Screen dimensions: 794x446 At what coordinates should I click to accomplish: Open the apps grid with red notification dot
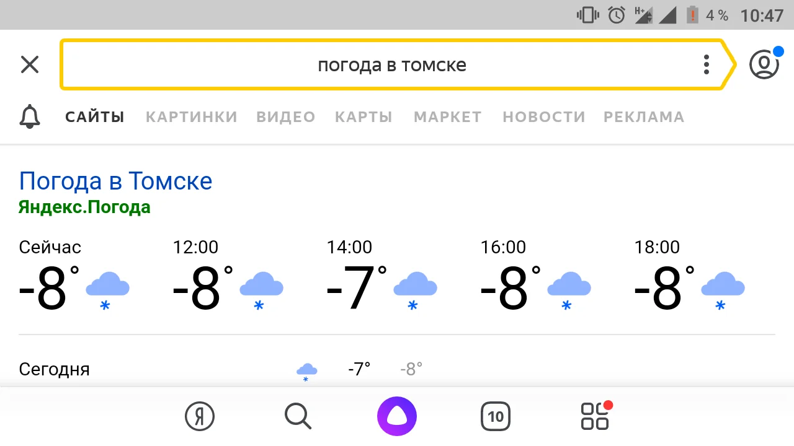594,416
